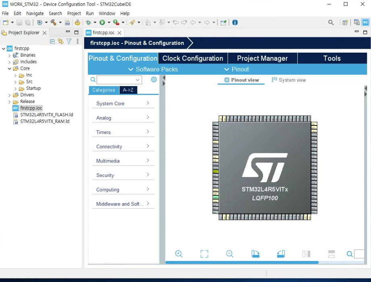Open Device Configuration Tool MX perspective icon
371x282 pixels.
[365, 23]
